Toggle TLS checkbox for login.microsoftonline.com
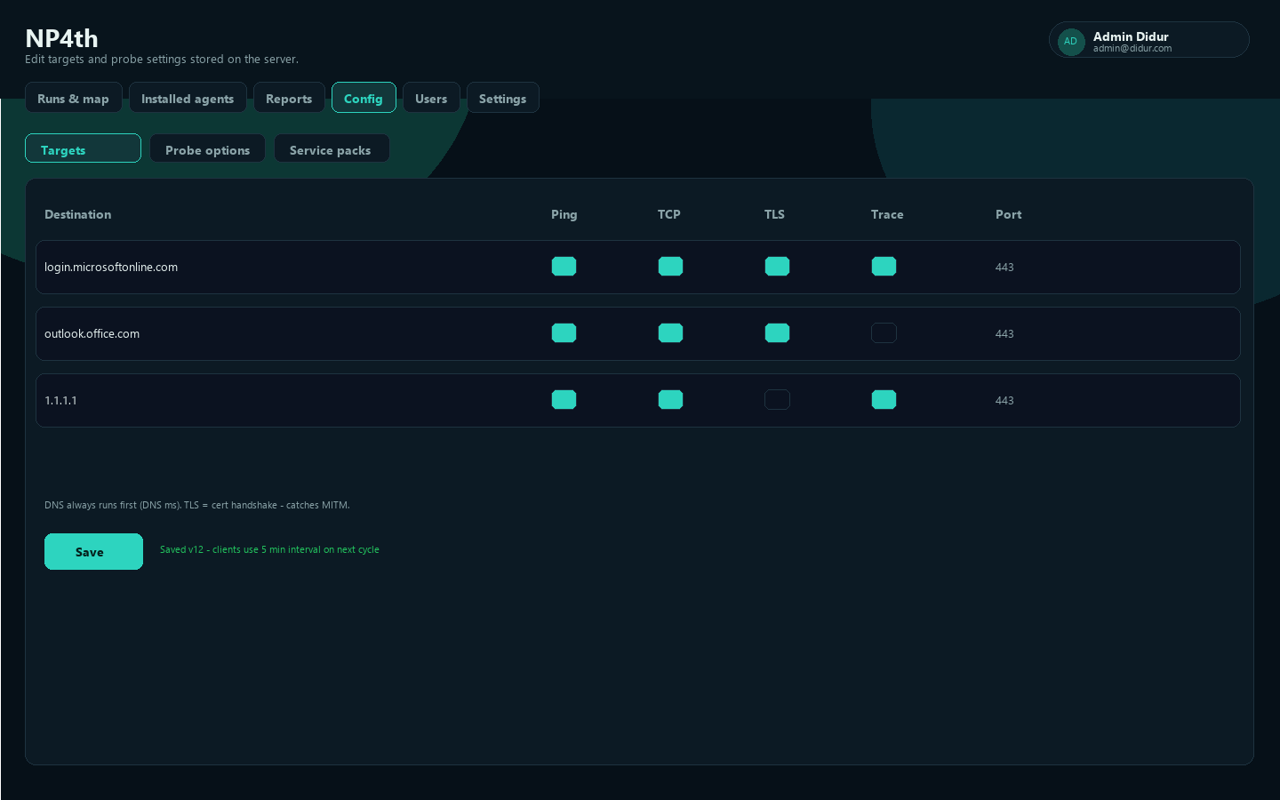 click(777, 267)
